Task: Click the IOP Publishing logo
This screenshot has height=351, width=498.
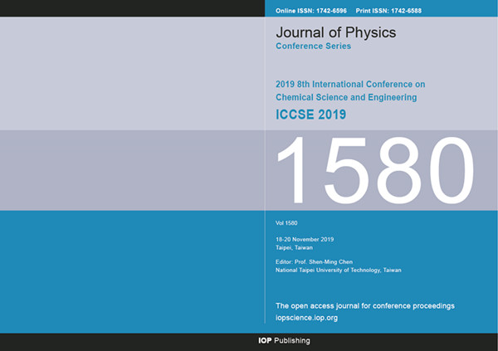Action: [x=284, y=340]
